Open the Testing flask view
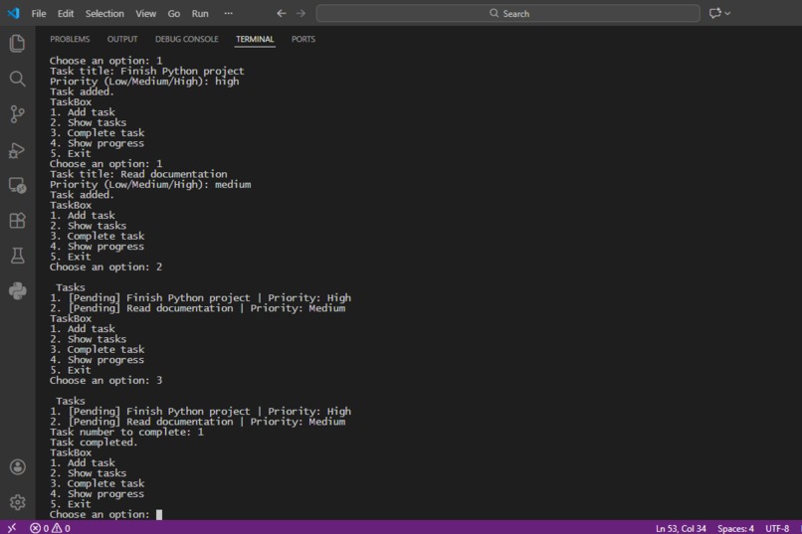This screenshot has width=802, height=534. (x=17, y=256)
